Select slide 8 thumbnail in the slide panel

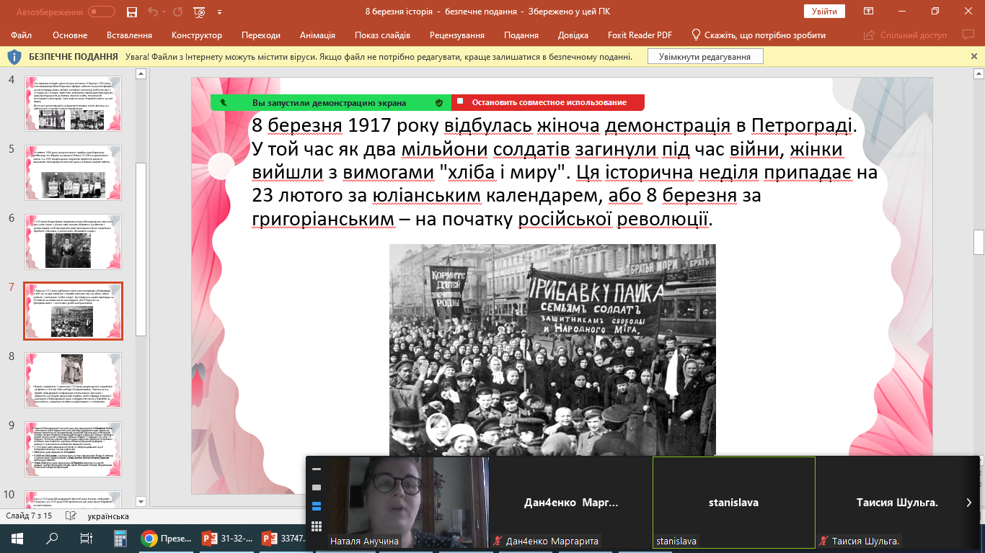pyautogui.click(x=73, y=379)
